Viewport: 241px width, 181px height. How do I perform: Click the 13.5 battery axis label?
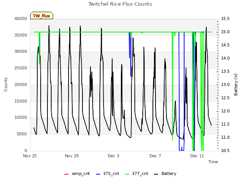[x=225, y=71]
